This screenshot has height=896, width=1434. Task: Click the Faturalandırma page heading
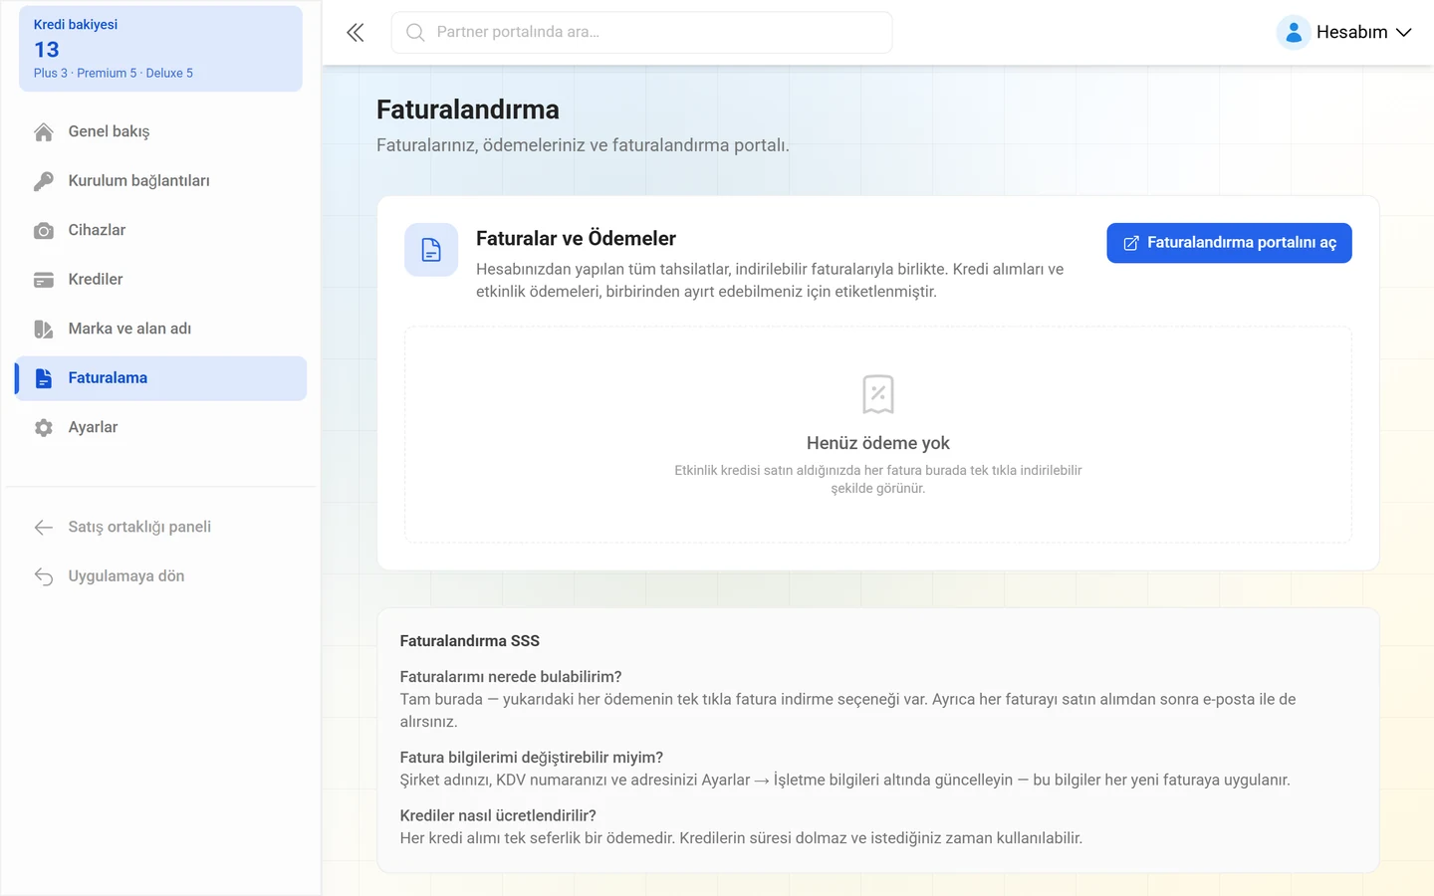[468, 110]
